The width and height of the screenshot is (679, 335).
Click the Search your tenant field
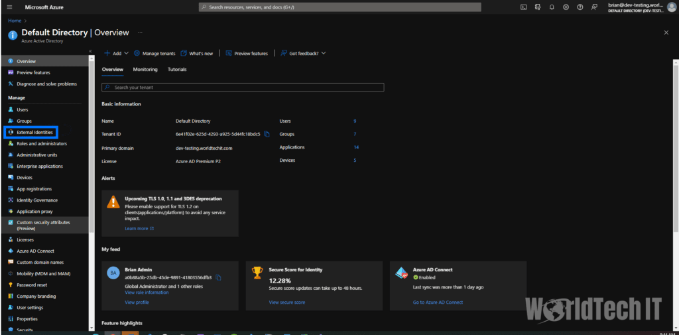(243, 87)
